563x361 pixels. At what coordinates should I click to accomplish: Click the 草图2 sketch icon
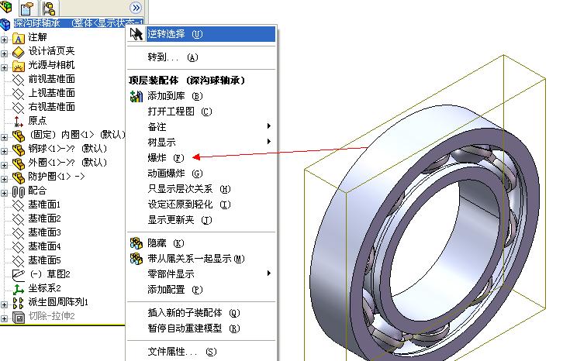click(19, 275)
